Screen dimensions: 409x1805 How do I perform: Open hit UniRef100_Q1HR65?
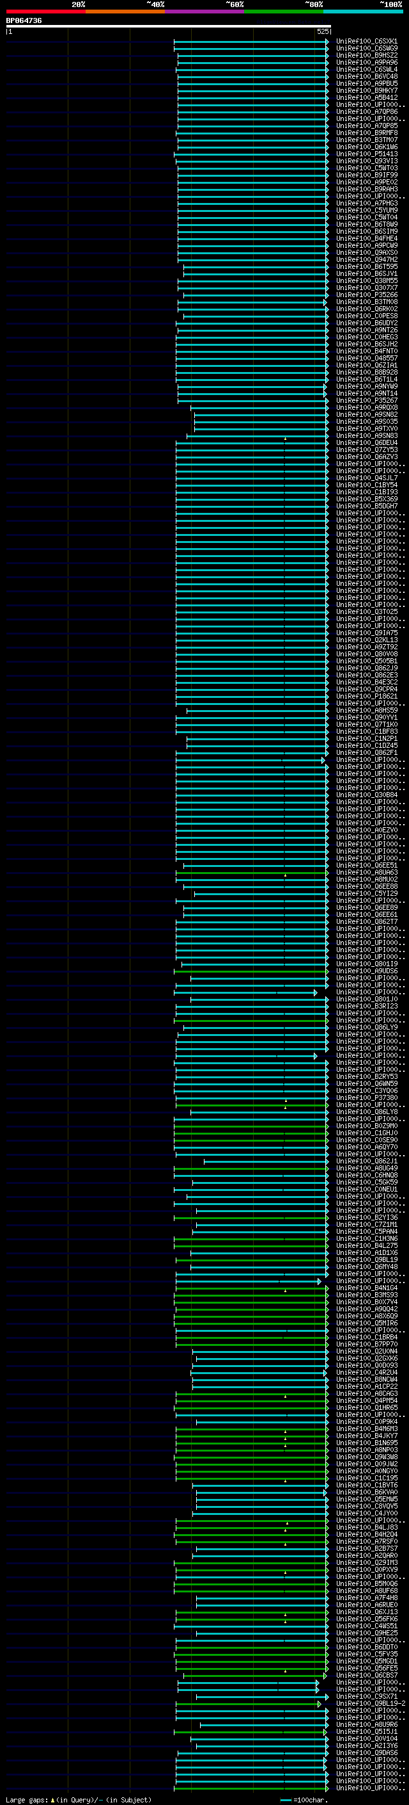point(367,1408)
